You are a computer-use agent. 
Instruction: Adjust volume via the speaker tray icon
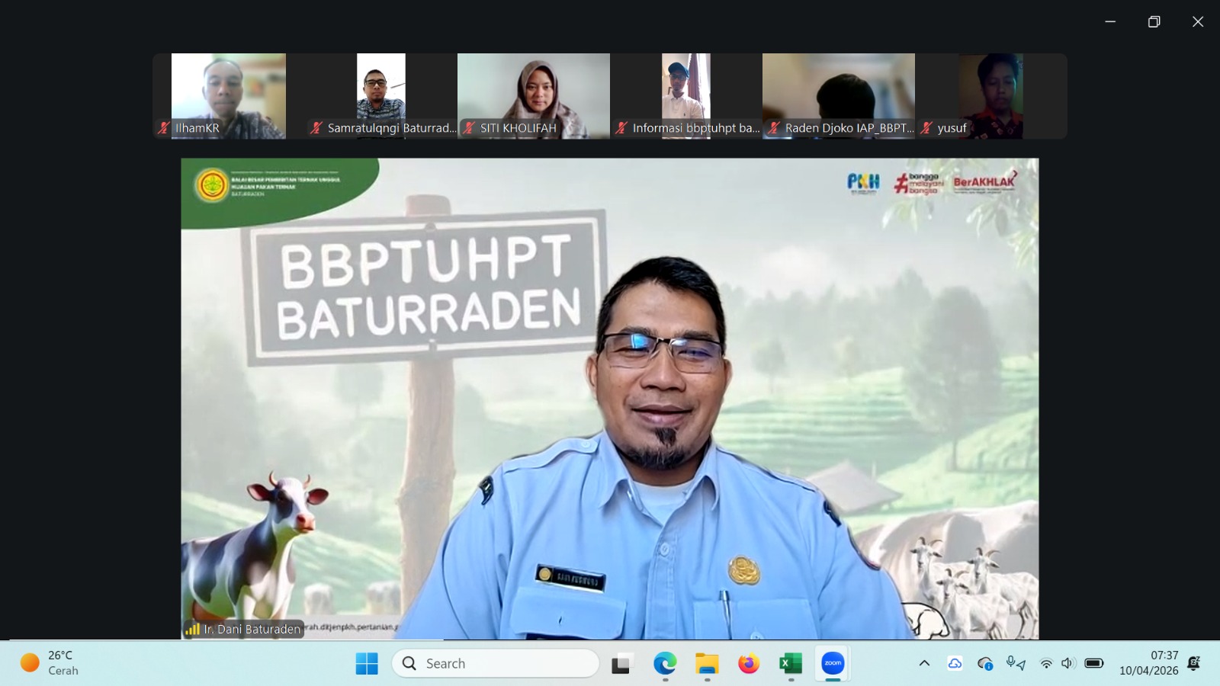tap(1067, 663)
